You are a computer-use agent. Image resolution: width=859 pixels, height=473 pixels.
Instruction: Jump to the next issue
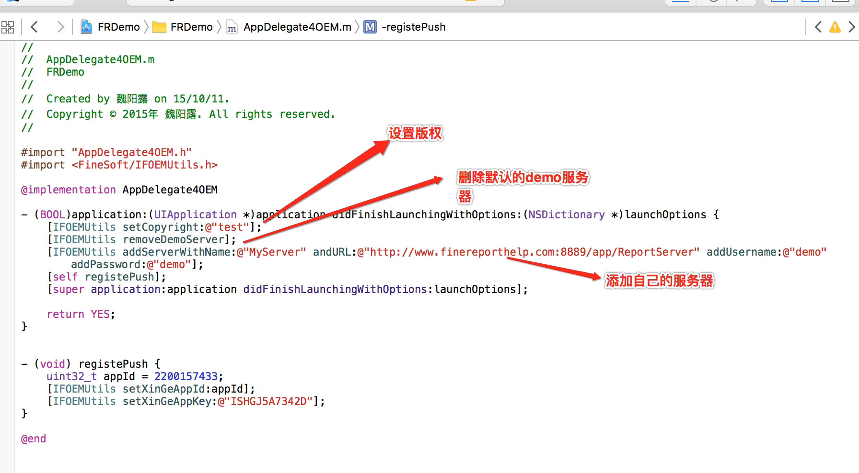tap(851, 27)
